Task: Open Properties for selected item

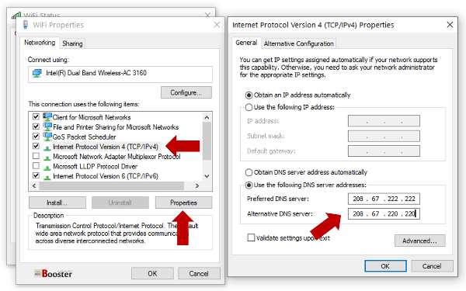Action: click(183, 203)
